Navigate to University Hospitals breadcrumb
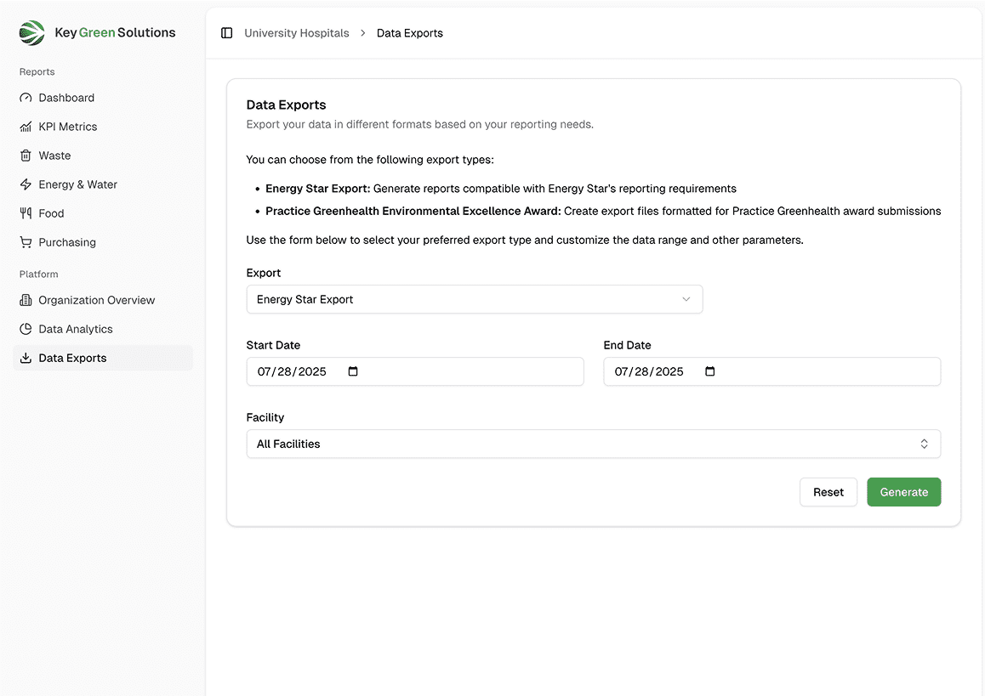Screen dimensions: 985x696 (x=296, y=33)
